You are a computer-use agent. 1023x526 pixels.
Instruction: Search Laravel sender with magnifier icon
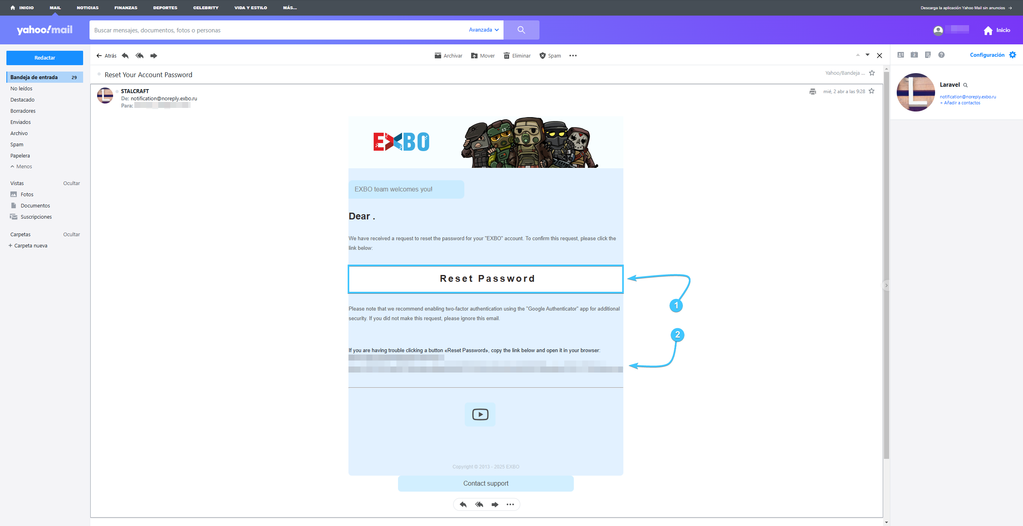(x=965, y=85)
